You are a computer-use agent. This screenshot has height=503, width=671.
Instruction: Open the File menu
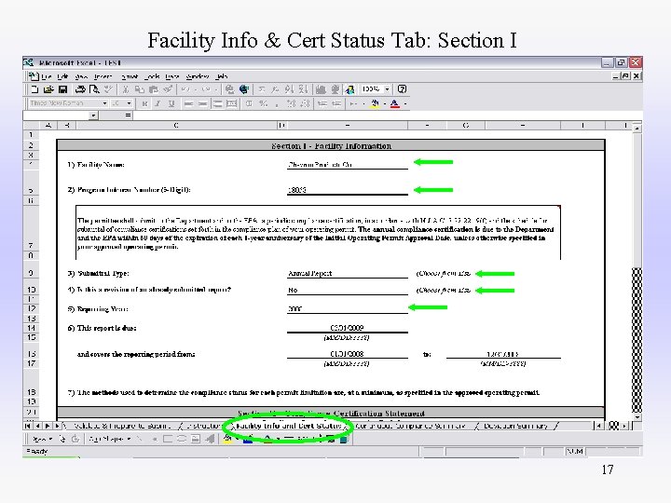pyautogui.click(x=47, y=76)
